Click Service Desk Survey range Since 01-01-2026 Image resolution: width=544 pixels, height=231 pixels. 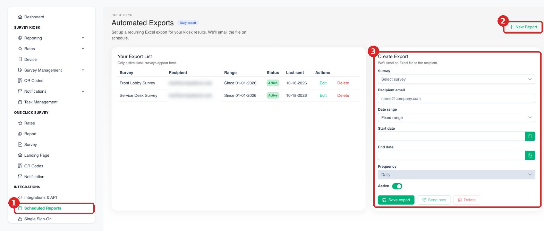click(240, 95)
